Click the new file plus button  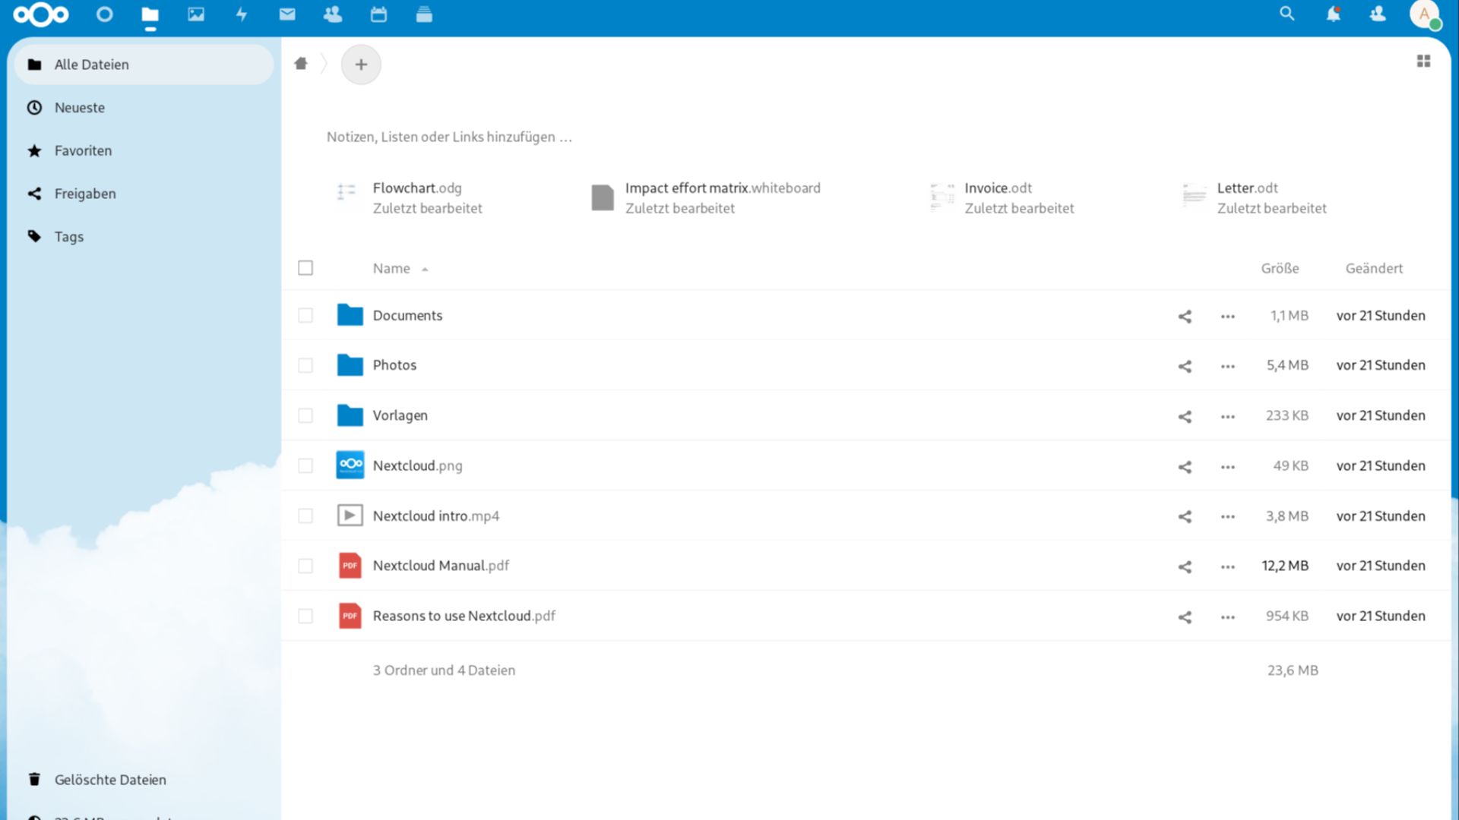tap(361, 65)
